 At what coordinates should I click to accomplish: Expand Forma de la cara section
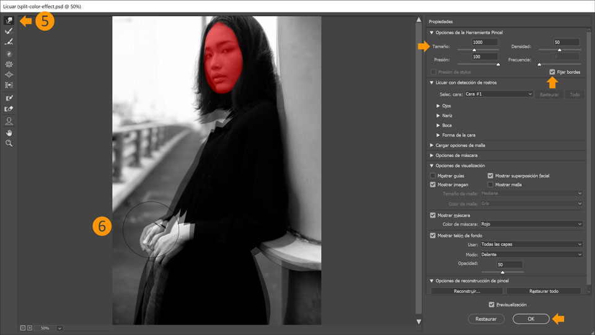point(438,135)
